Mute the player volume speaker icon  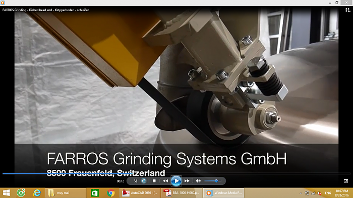tap(198, 181)
